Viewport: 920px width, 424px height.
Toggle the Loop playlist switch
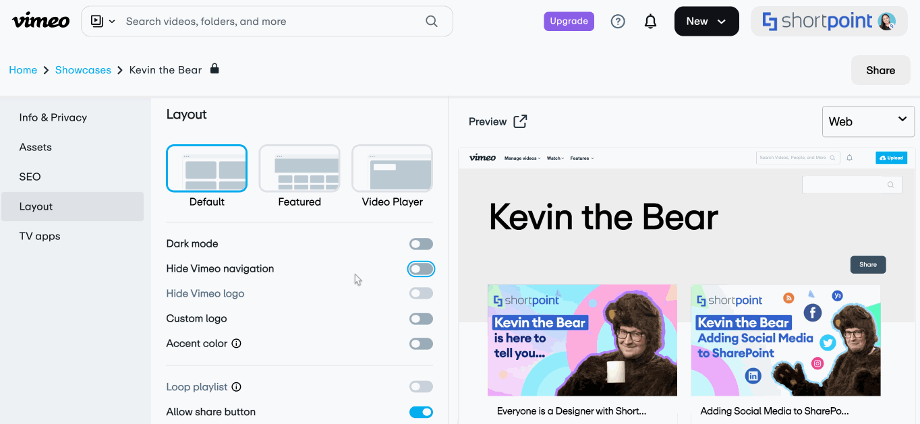click(x=421, y=387)
